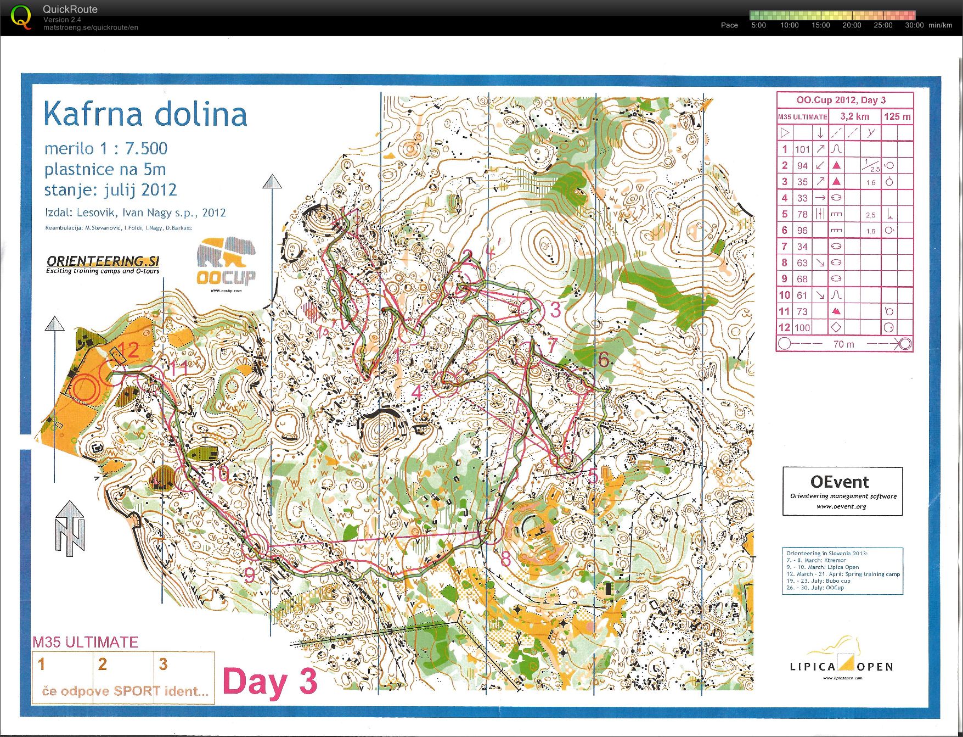Click the OOcup bear logo

click(226, 263)
